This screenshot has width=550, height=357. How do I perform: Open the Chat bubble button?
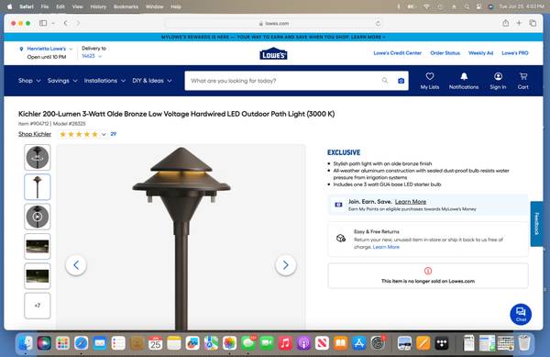(x=521, y=314)
